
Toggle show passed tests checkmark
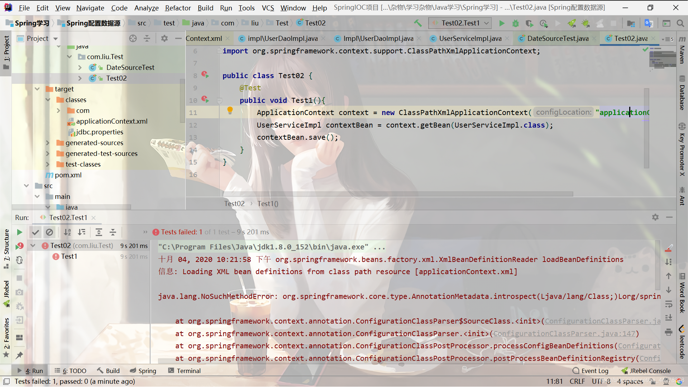[x=35, y=232]
